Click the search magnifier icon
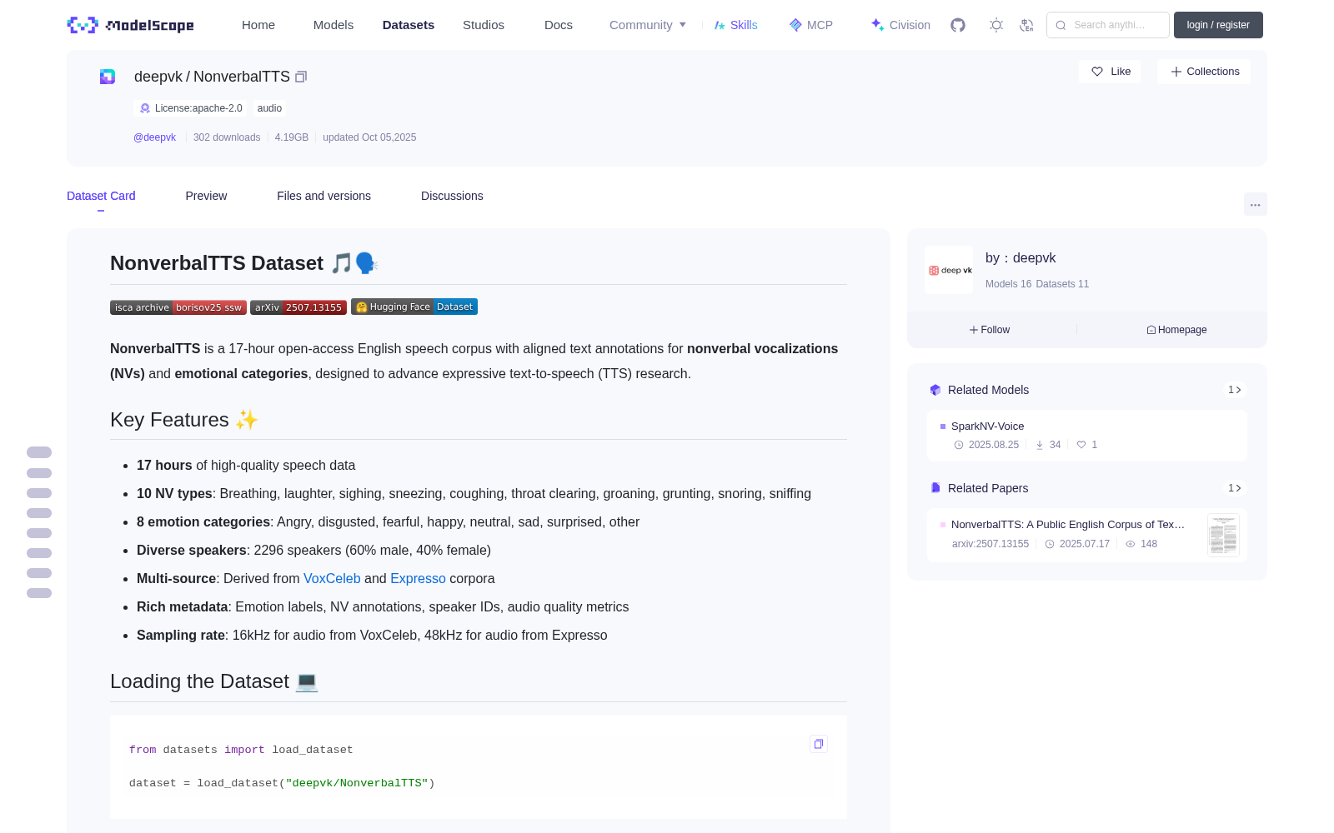The width and height of the screenshot is (1334, 833). (x=1061, y=25)
